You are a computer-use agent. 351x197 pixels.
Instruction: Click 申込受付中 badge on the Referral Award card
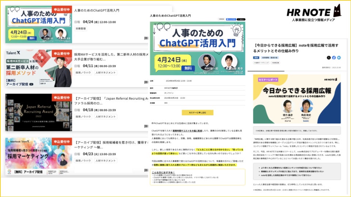[x=62, y=98]
